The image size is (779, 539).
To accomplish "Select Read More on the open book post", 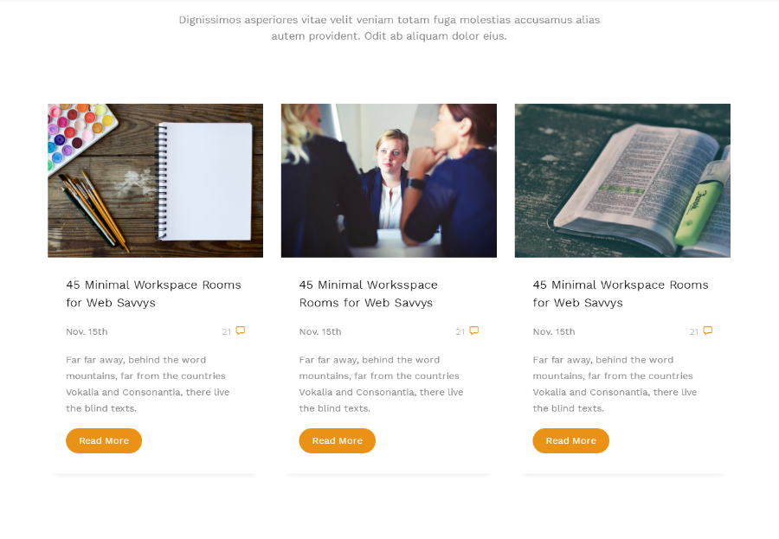I will point(571,440).
